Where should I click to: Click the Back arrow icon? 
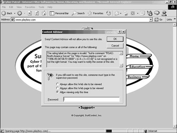(4, 13)
